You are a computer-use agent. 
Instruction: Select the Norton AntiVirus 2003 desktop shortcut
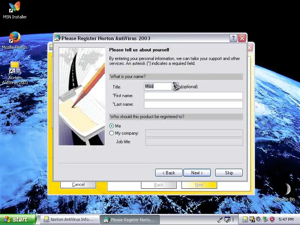pyautogui.click(x=15, y=73)
